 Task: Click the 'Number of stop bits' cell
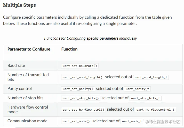(26, 98)
